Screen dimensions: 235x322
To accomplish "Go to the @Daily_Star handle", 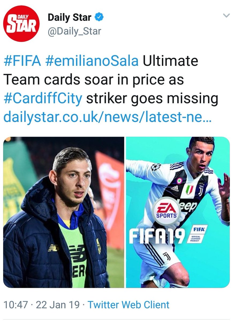I will [x=74, y=31].
